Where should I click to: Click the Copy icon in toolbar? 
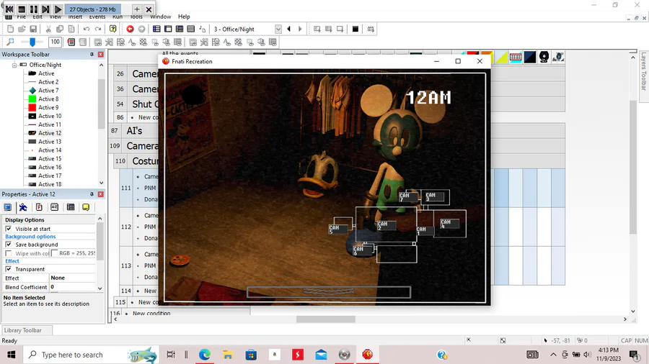[x=60, y=29]
